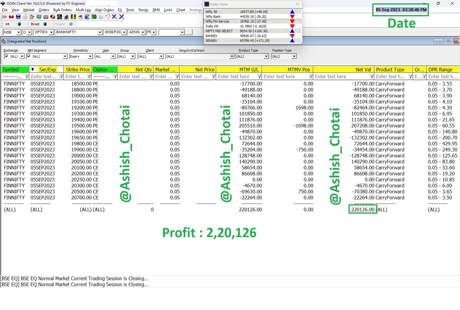460x310 pixels.
Task: Open the Orders menu
Action: [x=44, y=10]
